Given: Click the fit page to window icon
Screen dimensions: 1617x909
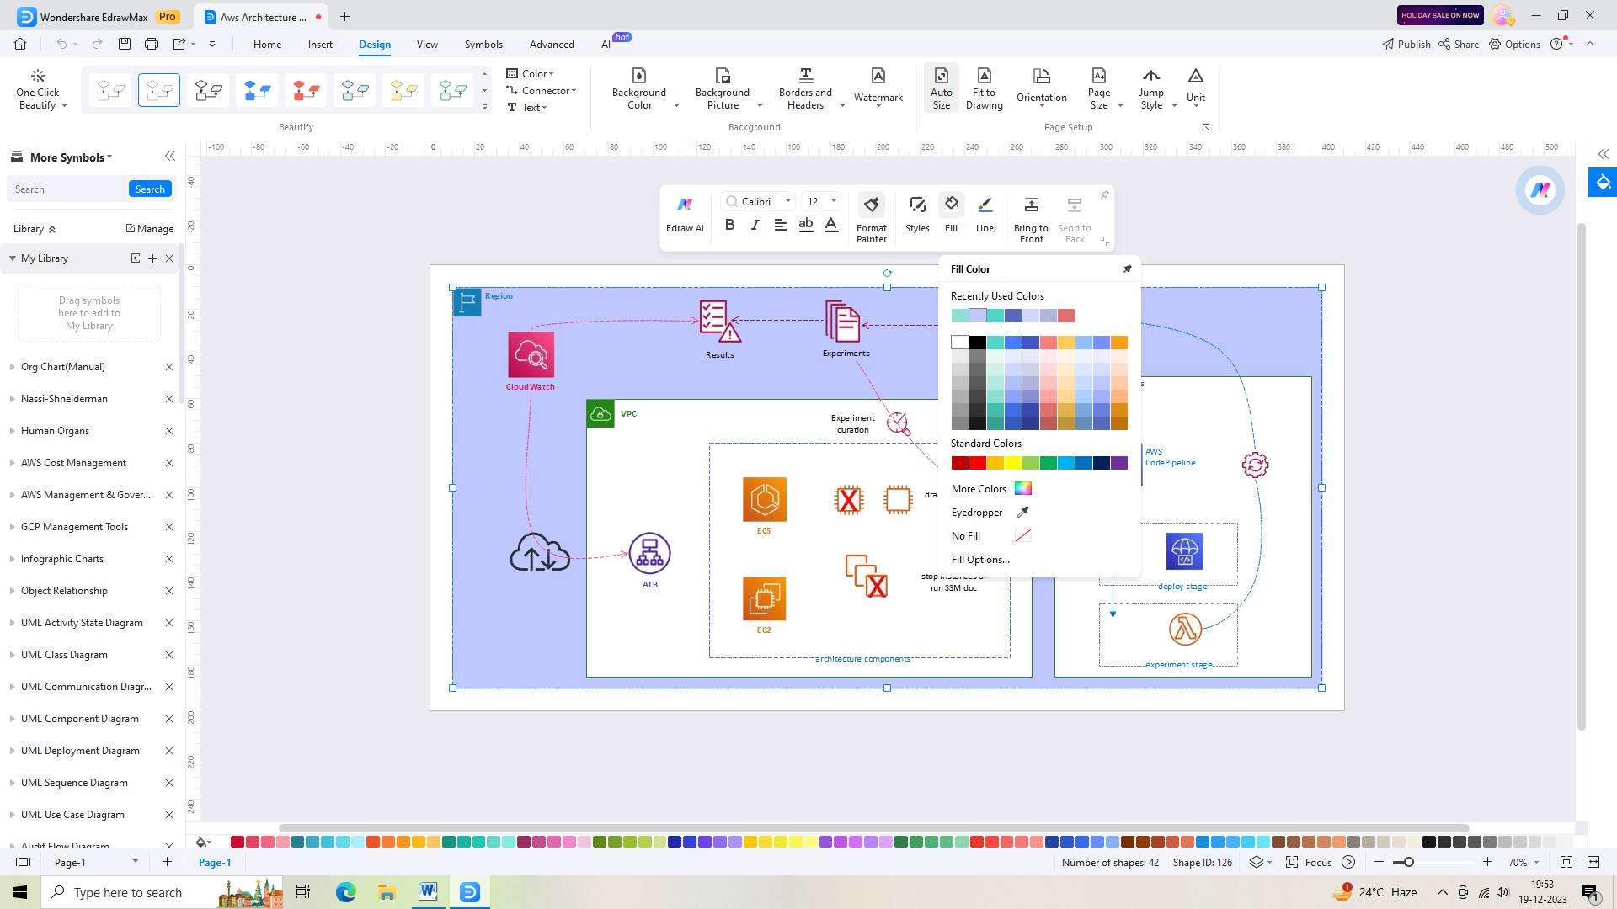Looking at the screenshot, I should [1566, 862].
